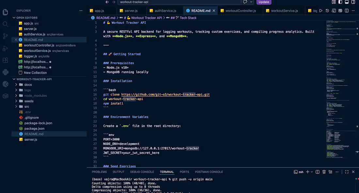Open terminal panel More Actions ellipsis
Image resolution: width=359 pixels, height=193 pixels.
click(x=337, y=172)
